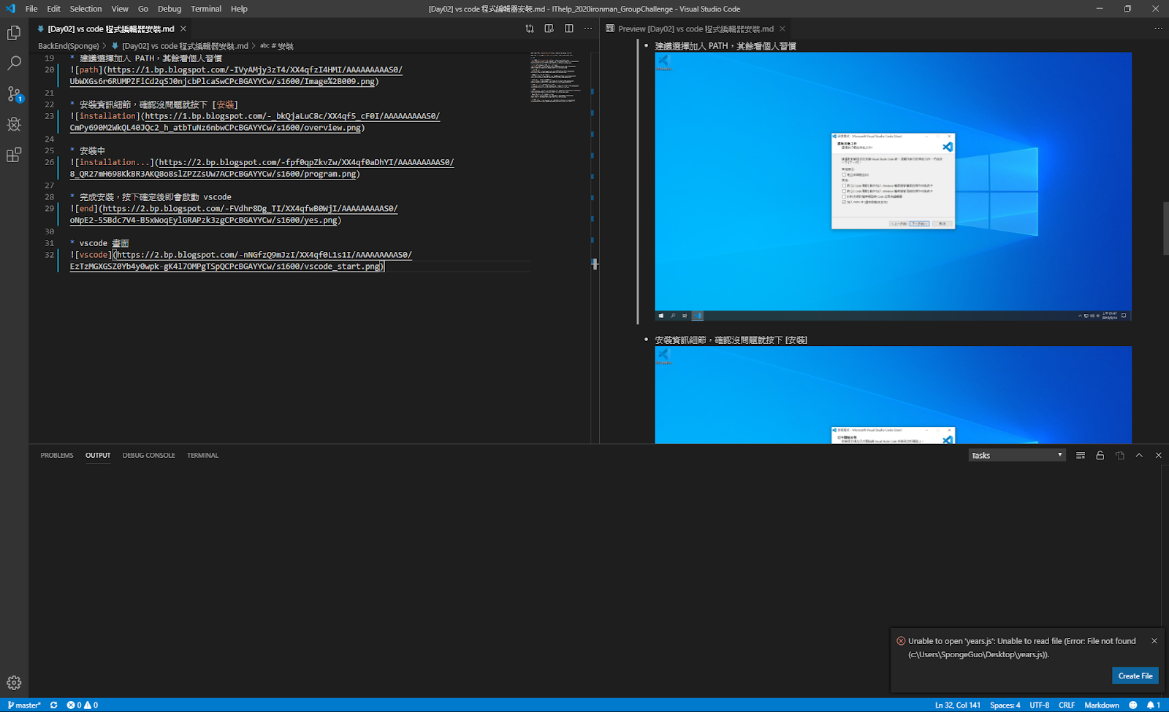Click the editor minimap
The image size is (1169, 712).
click(x=556, y=77)
